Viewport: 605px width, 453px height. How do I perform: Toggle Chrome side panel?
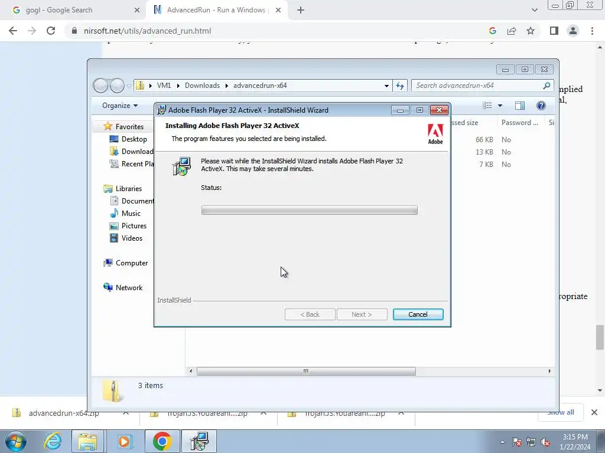coord(554,31)
